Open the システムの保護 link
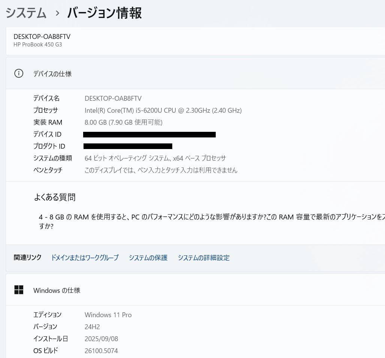 click(148, 258)
